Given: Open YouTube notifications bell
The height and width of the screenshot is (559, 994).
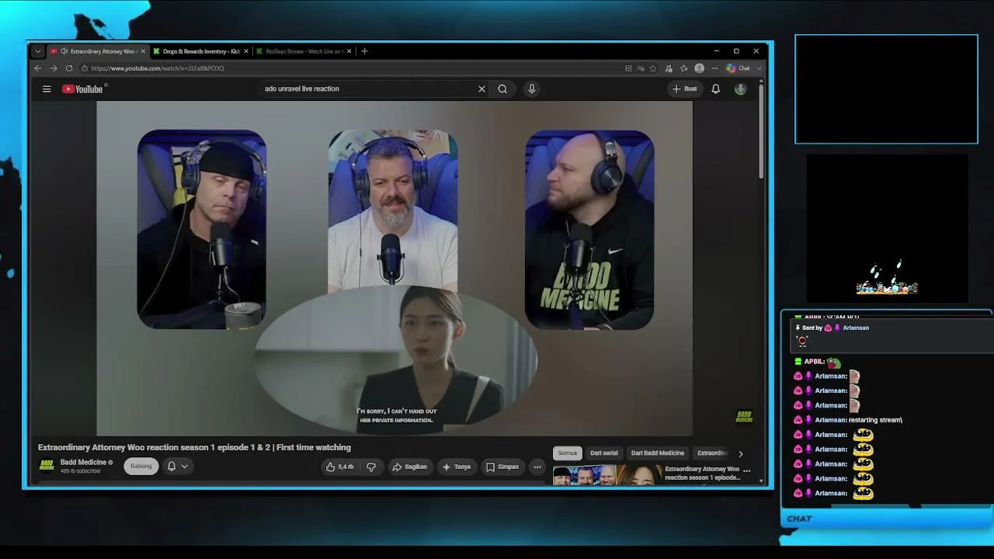Looking at the screenshot, I should coord(716,89).
